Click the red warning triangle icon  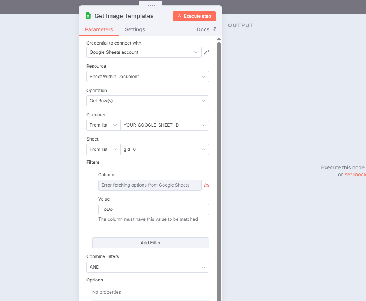(206, 185)
